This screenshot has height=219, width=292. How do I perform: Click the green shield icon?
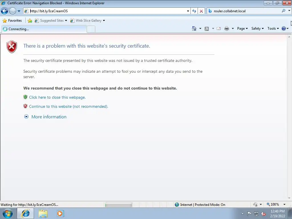(25, 97)
